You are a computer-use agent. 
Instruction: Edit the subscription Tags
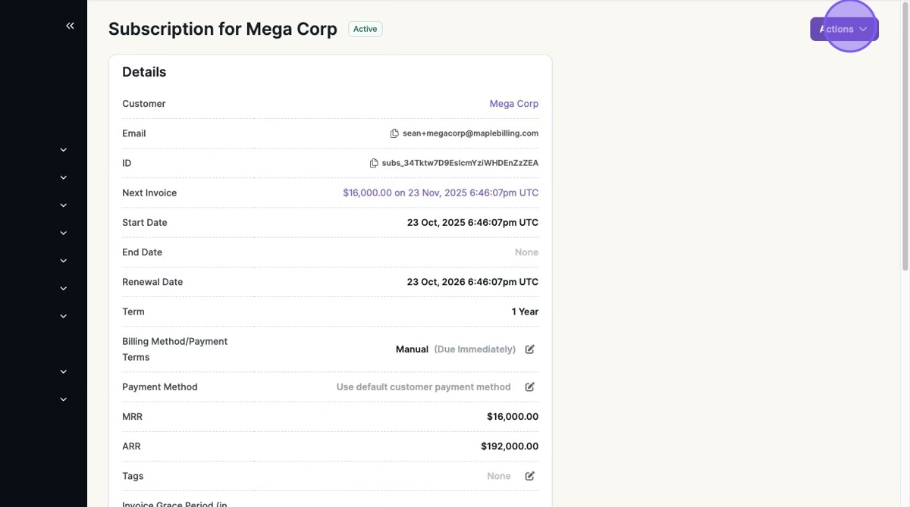click(530, 476)
